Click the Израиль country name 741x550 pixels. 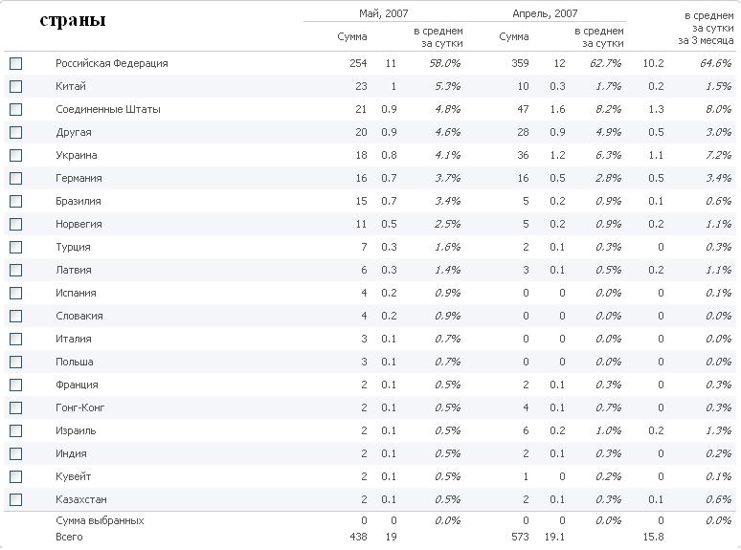(76, 430)
